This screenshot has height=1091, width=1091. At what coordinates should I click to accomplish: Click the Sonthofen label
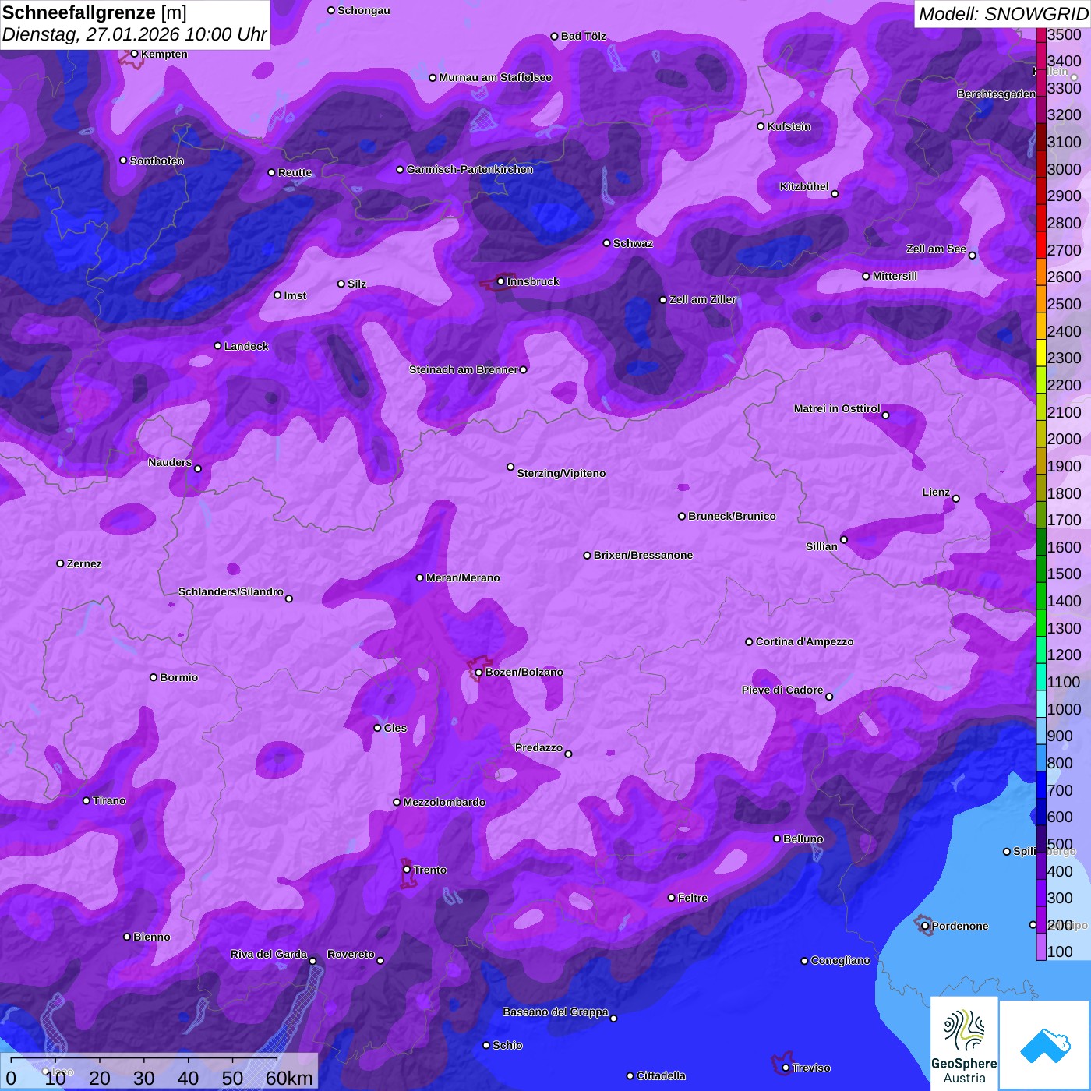(x=157, y=161)
